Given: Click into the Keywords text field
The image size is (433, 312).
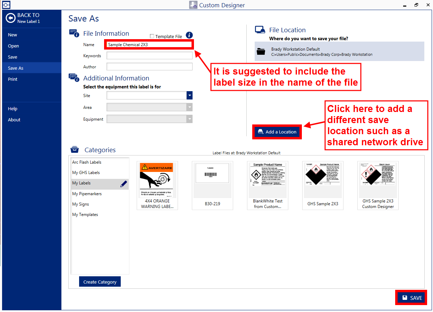Looking at the screenshot, I should [x=149, y=56].
